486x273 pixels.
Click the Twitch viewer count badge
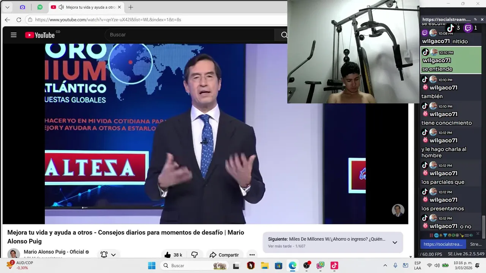pyautogui.click(x=471, y=28)
